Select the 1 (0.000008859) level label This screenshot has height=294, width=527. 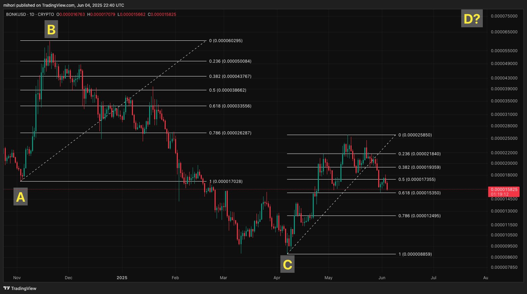tap(415, 254)
